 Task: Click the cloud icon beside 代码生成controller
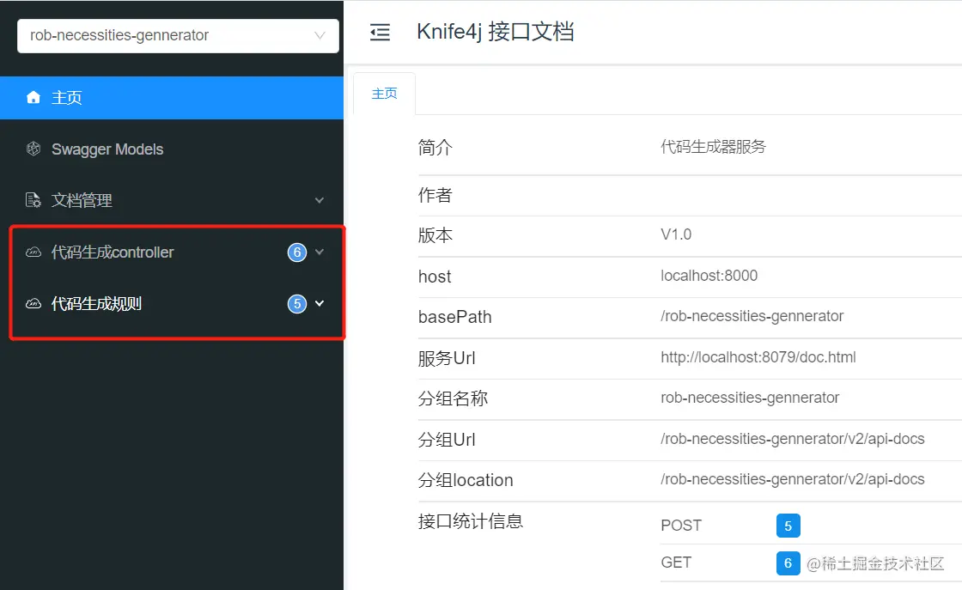[33, 252]
